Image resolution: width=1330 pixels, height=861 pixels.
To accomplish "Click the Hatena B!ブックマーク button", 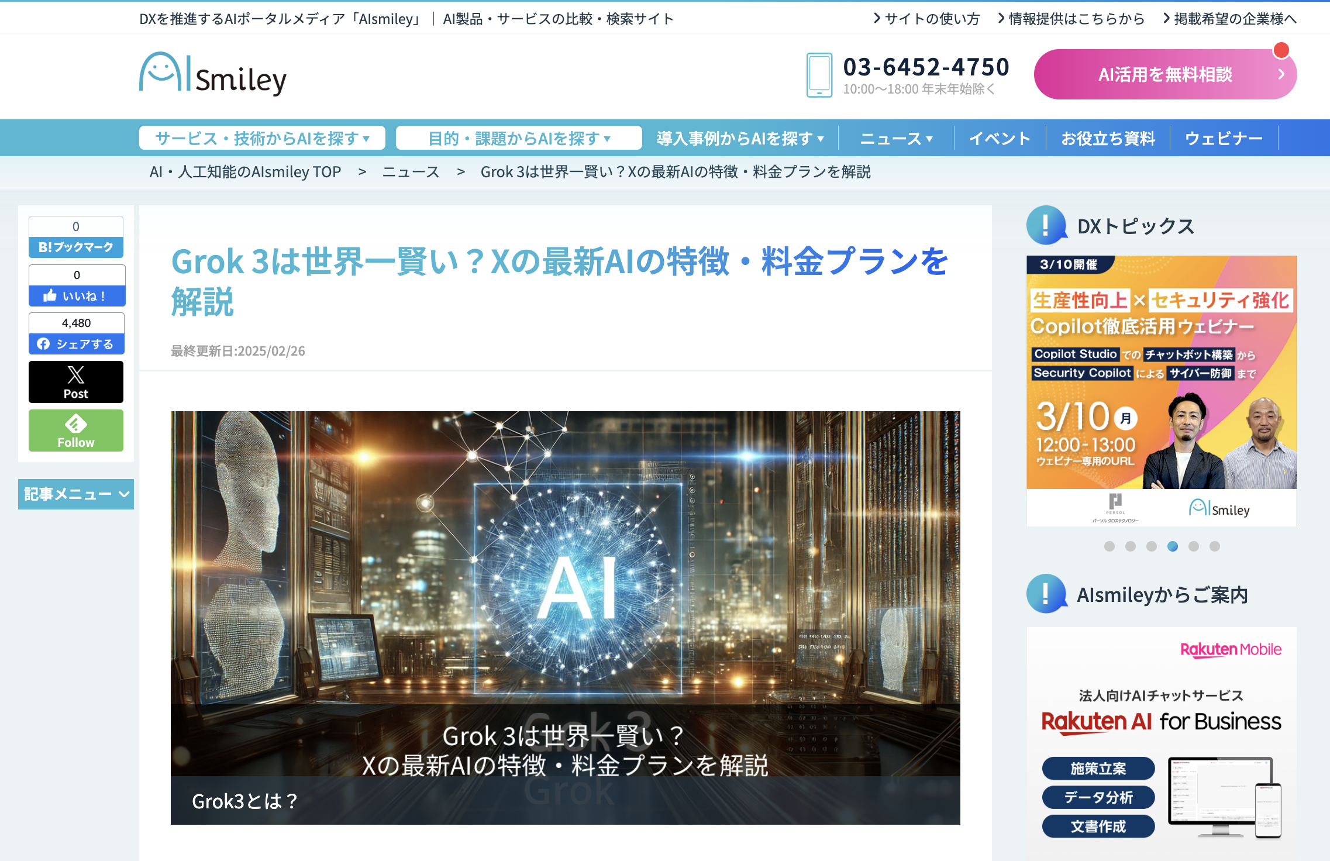I will (x=76, y=247).
